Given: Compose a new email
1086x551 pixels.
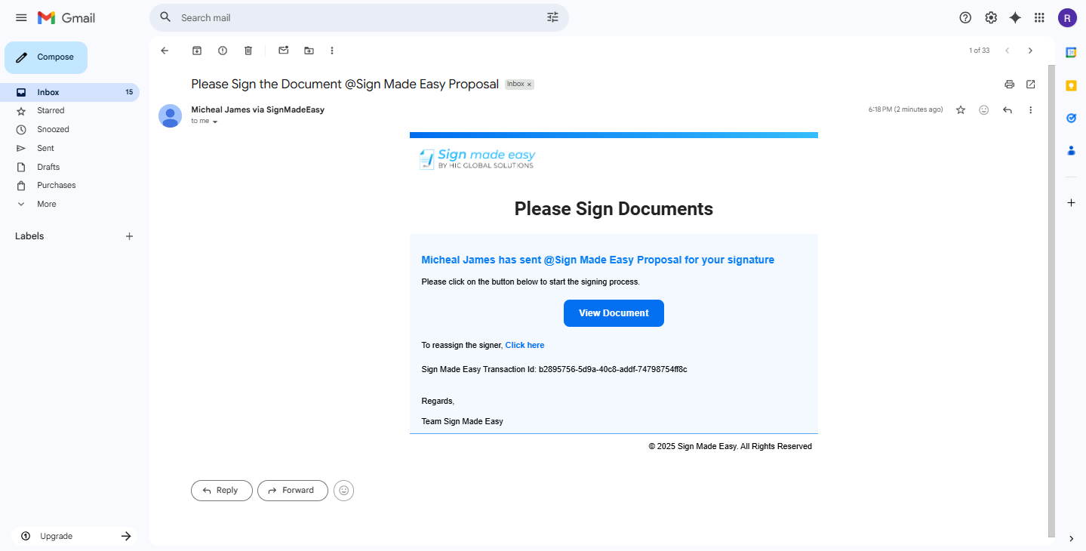Looking at the screenshot, I should pyautogui.click(x=46, y=57).
